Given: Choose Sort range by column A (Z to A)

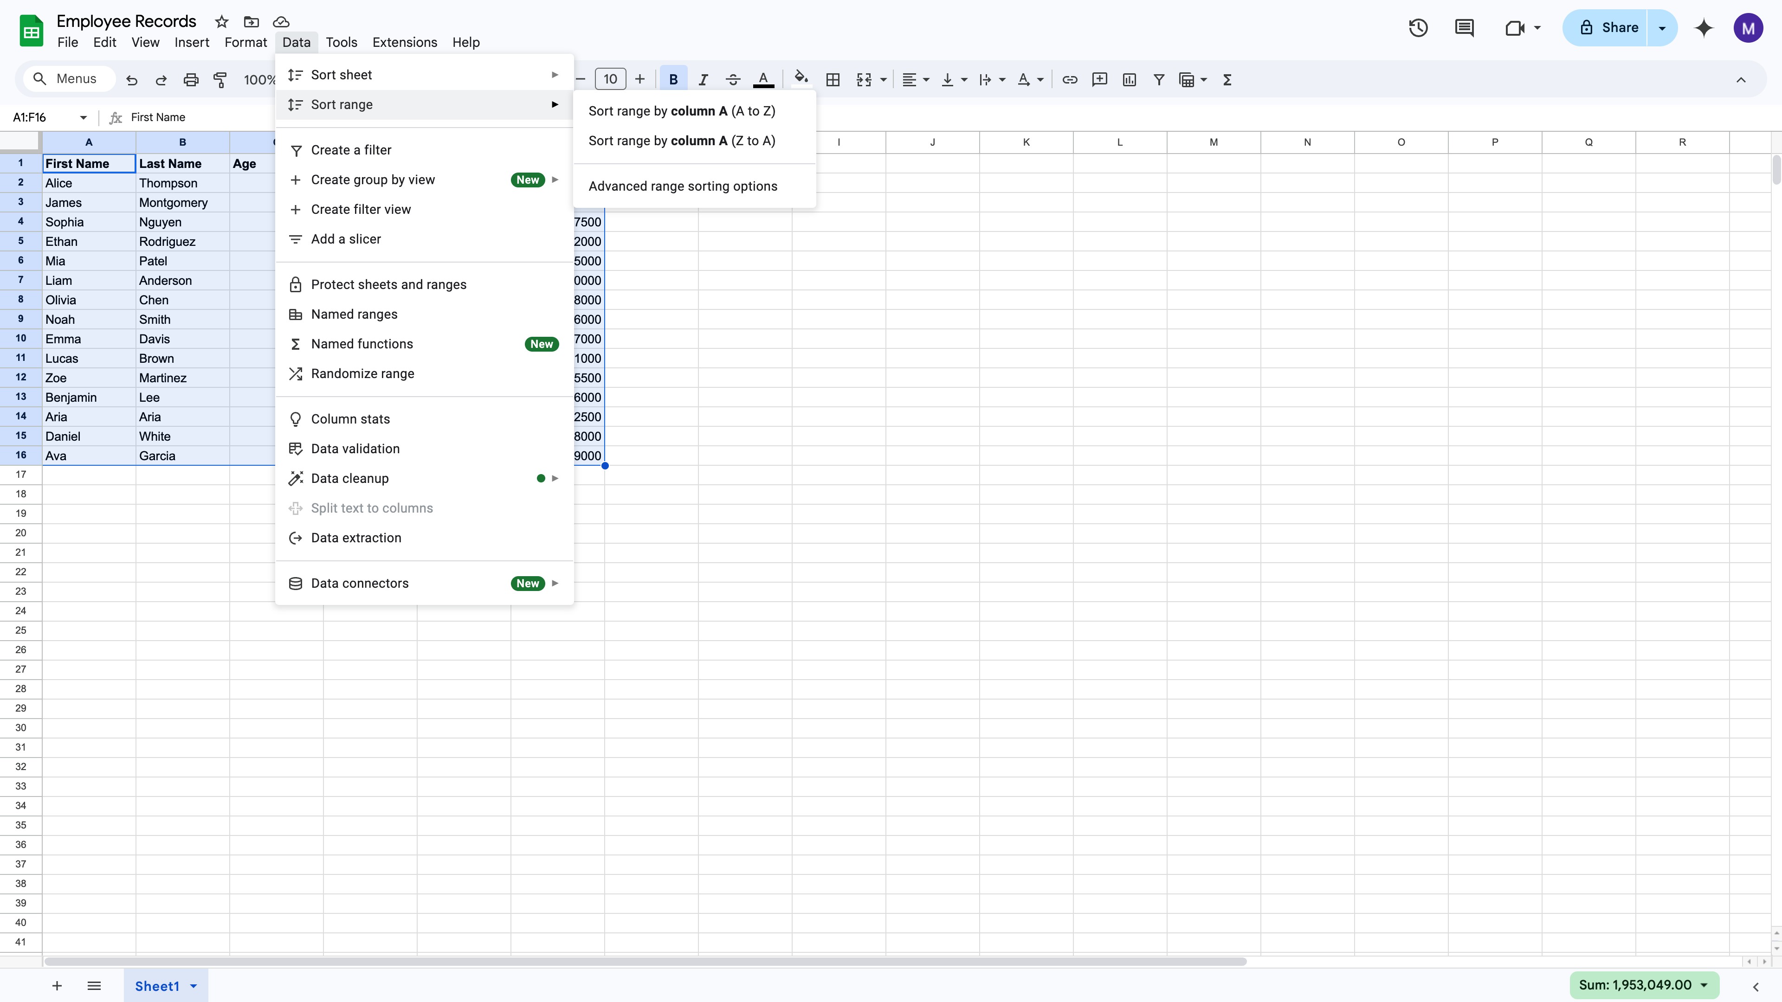Looking at the screenshot, I should 695,141.
